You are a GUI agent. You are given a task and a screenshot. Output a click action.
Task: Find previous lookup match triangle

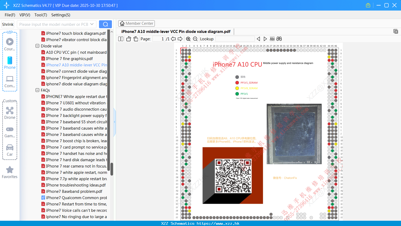[258, 39]
